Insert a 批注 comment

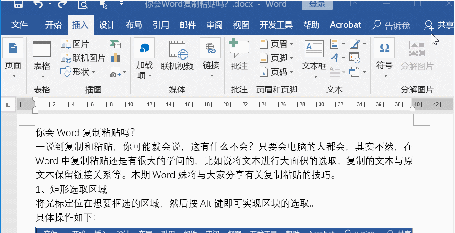click(x=240, y=55)
